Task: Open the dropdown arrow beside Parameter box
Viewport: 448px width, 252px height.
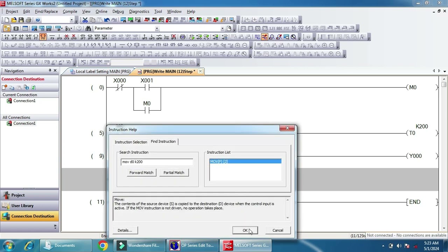Action: click(x=157, y=28)
